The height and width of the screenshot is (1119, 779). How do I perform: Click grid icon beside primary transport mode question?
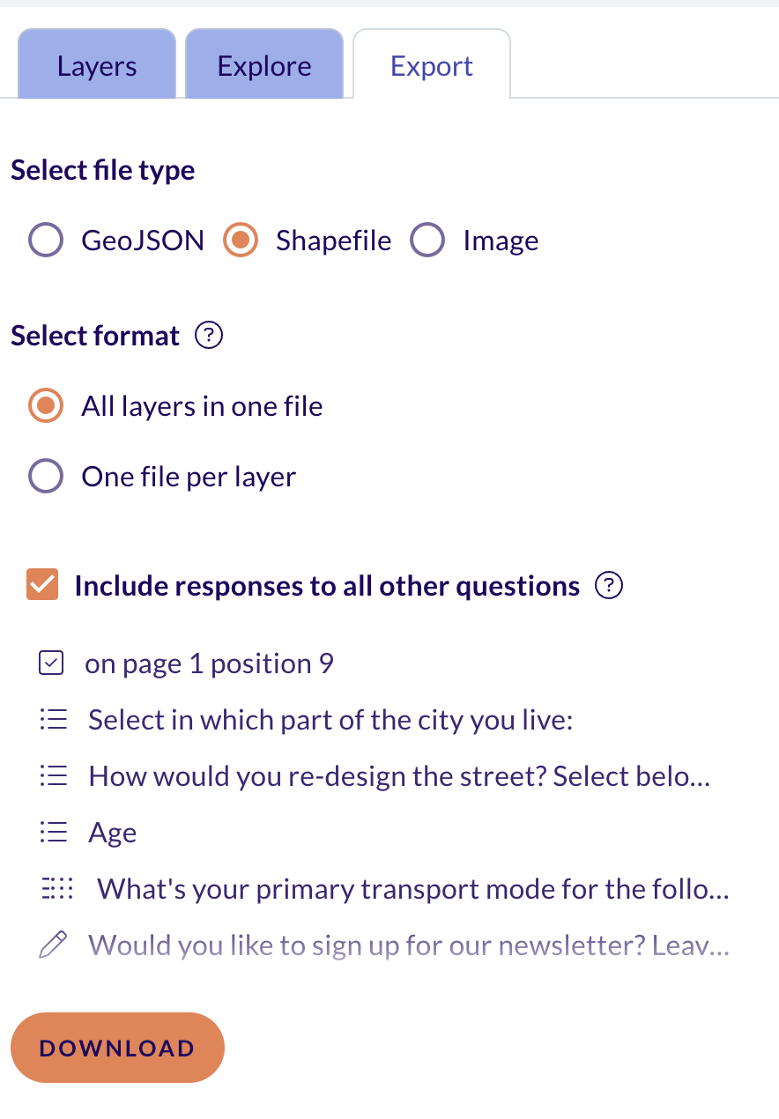coord(58,889)
